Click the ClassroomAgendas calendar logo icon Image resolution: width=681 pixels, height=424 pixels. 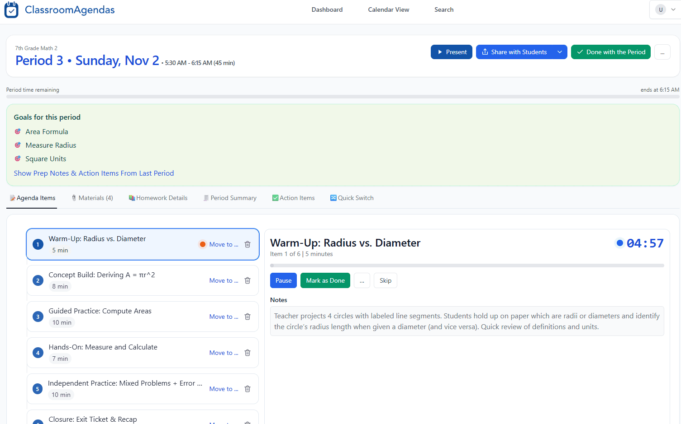[11, 10]
